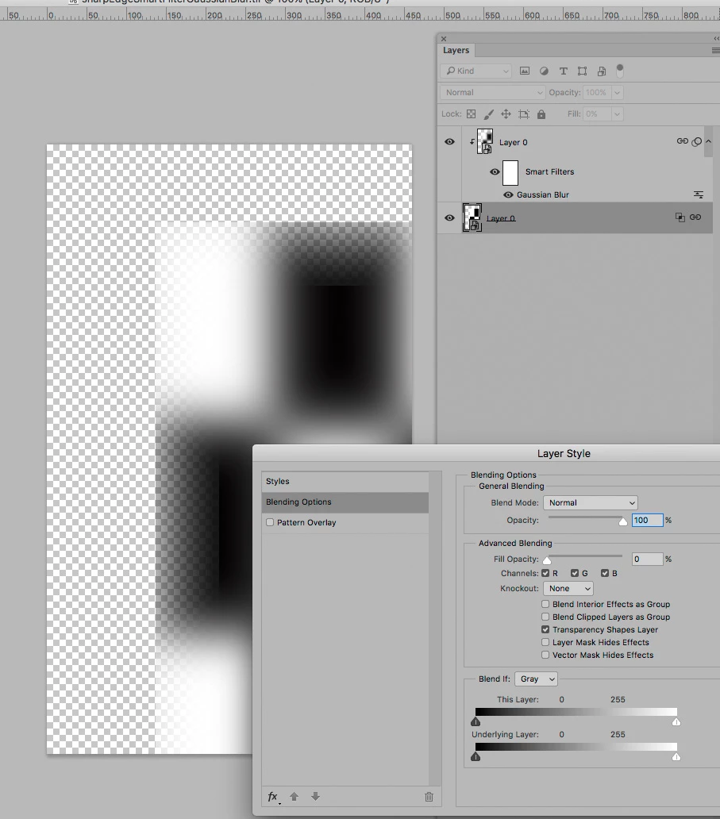Enable Vector Mask Hides Effects

[545, 655]
